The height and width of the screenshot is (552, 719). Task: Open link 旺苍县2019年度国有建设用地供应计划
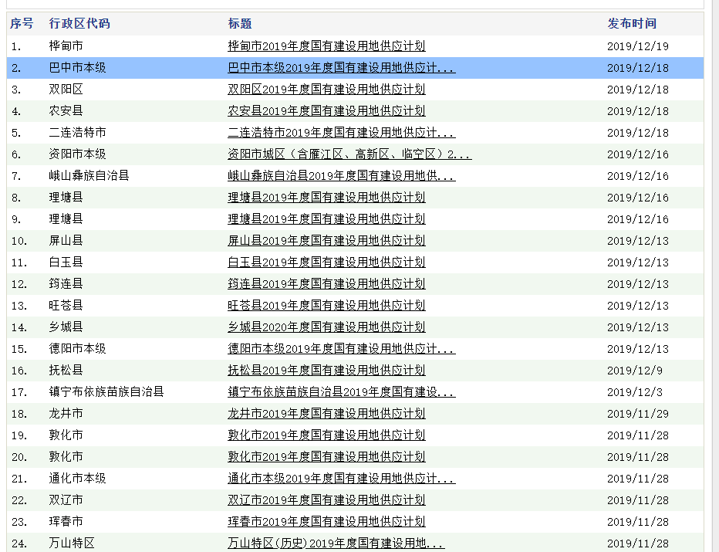coord(326,306)
